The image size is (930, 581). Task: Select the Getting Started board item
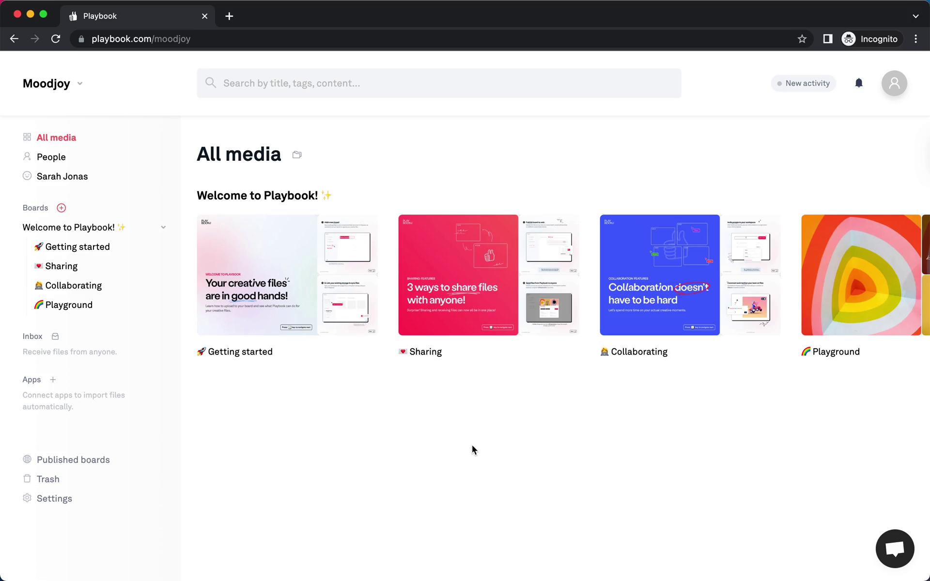coord(72,246)
